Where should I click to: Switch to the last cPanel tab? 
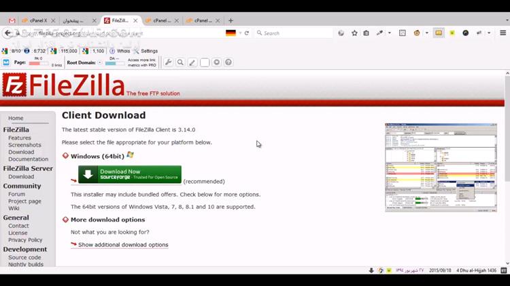200,20
